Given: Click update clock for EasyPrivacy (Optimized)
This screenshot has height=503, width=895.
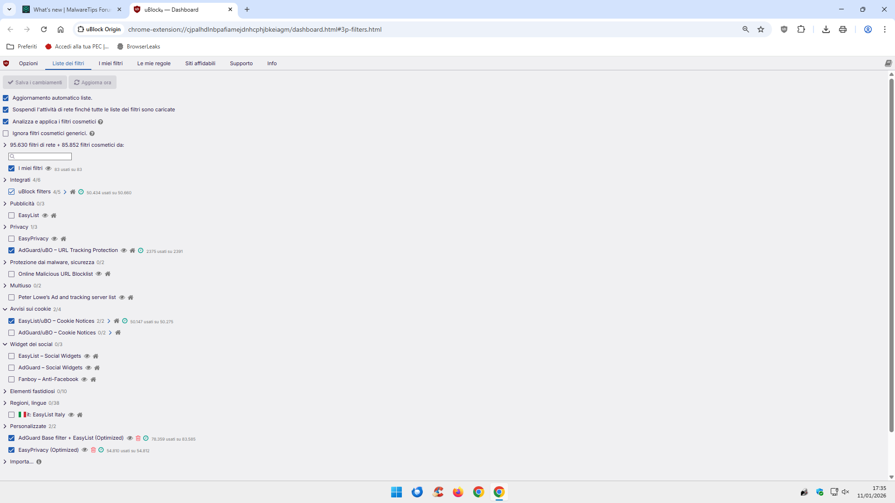Looking at the screenshot, I should click(101, 450).
